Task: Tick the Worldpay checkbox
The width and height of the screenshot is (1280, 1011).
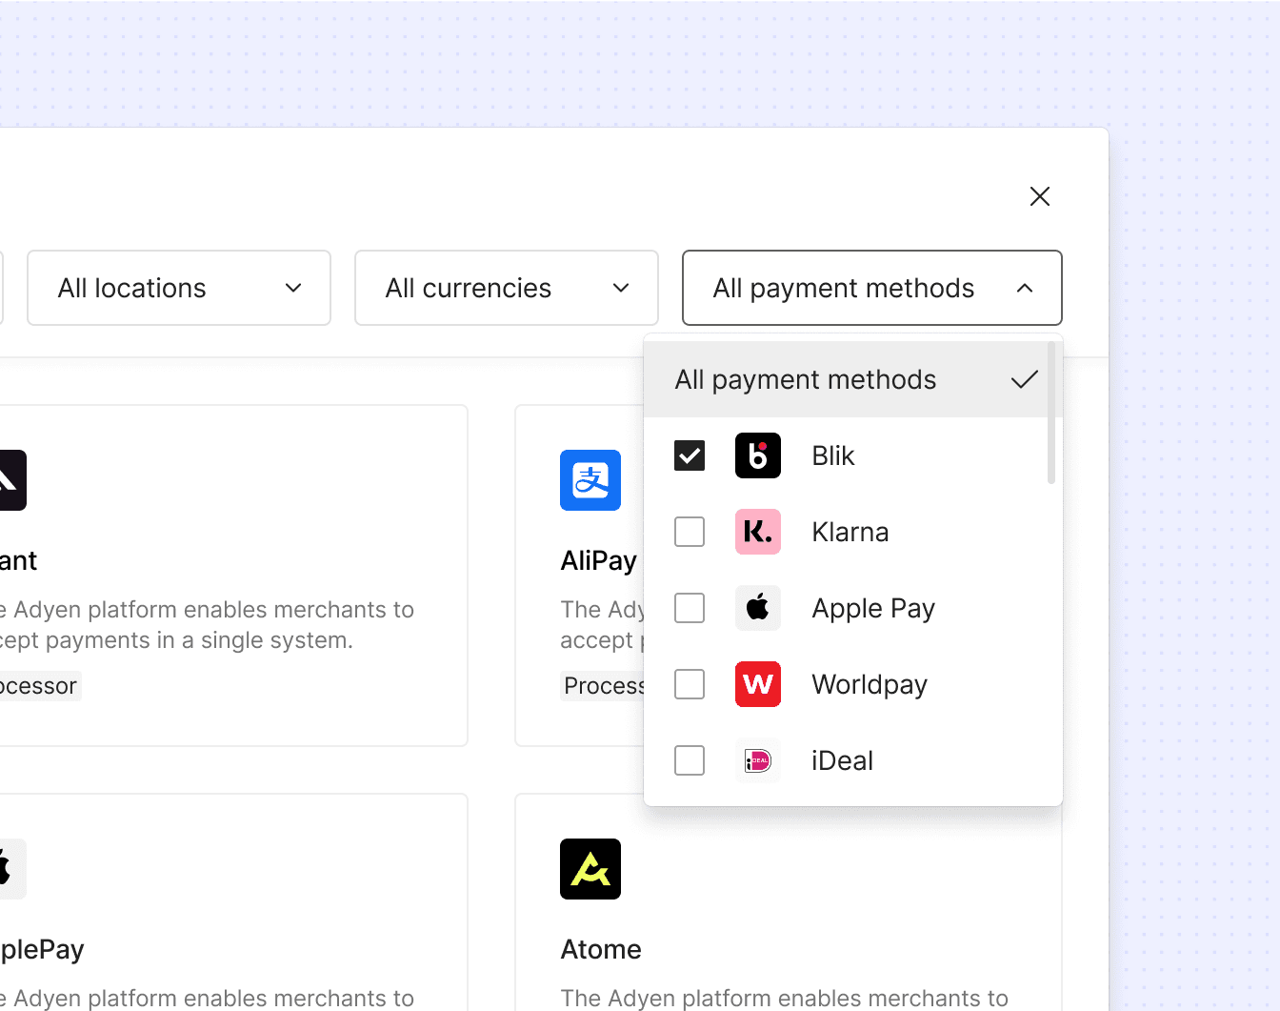Action: tap(690, 684)
